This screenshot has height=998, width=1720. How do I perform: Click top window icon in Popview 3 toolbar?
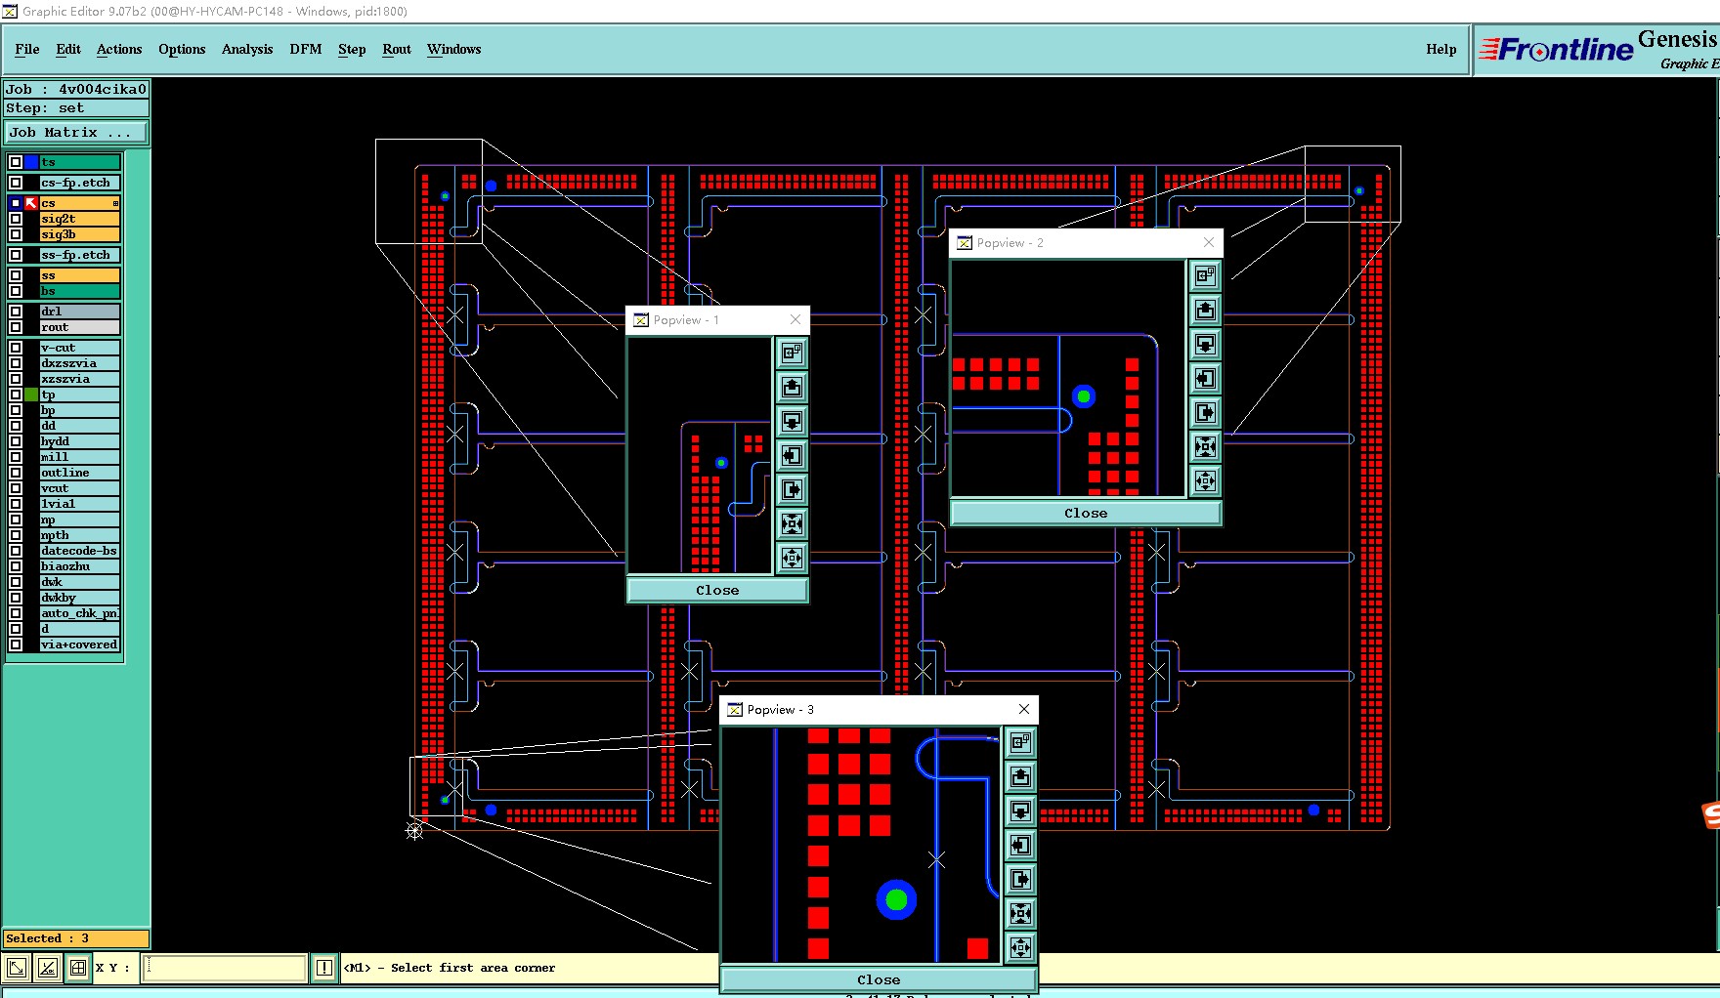(1020, 742)
